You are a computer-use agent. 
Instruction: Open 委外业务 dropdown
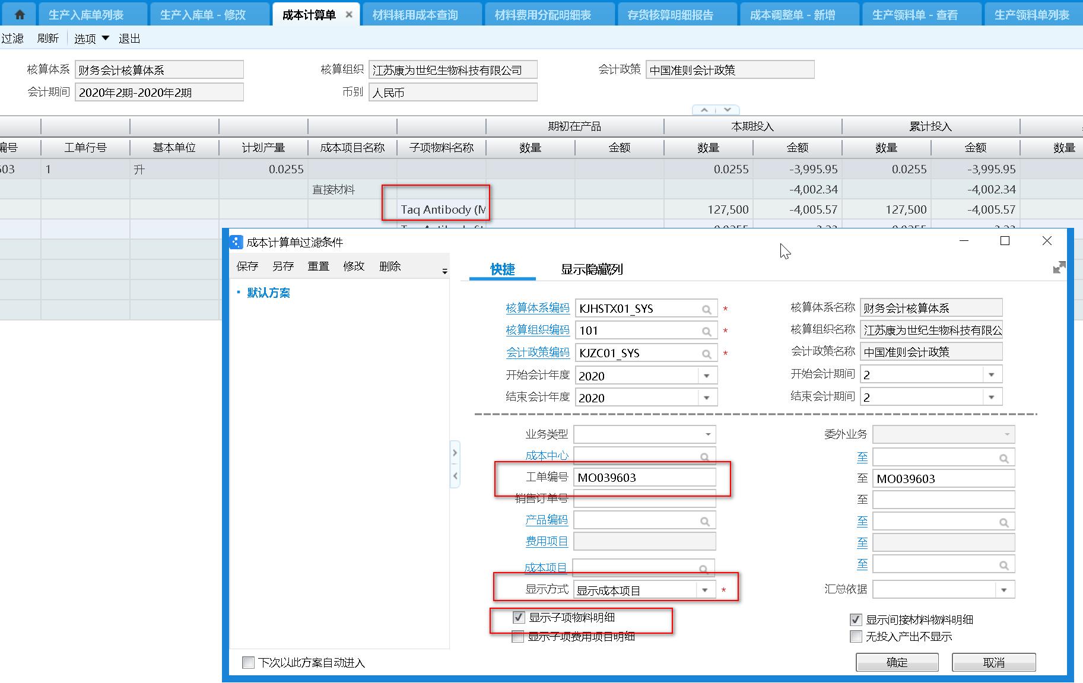1006,434
